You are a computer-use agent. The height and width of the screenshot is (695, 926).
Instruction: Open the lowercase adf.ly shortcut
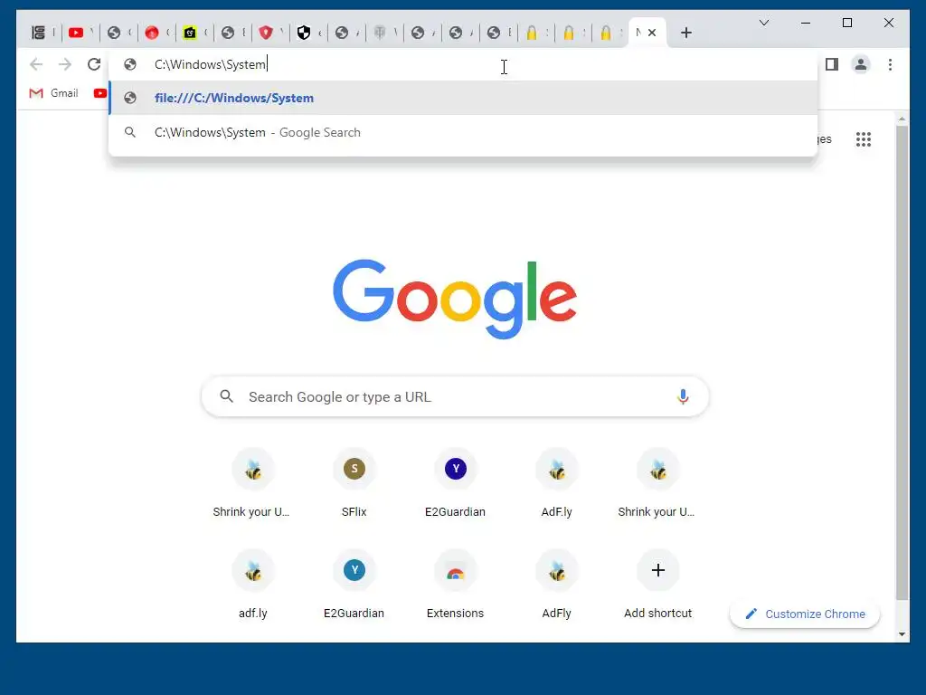tap(253, 586)
